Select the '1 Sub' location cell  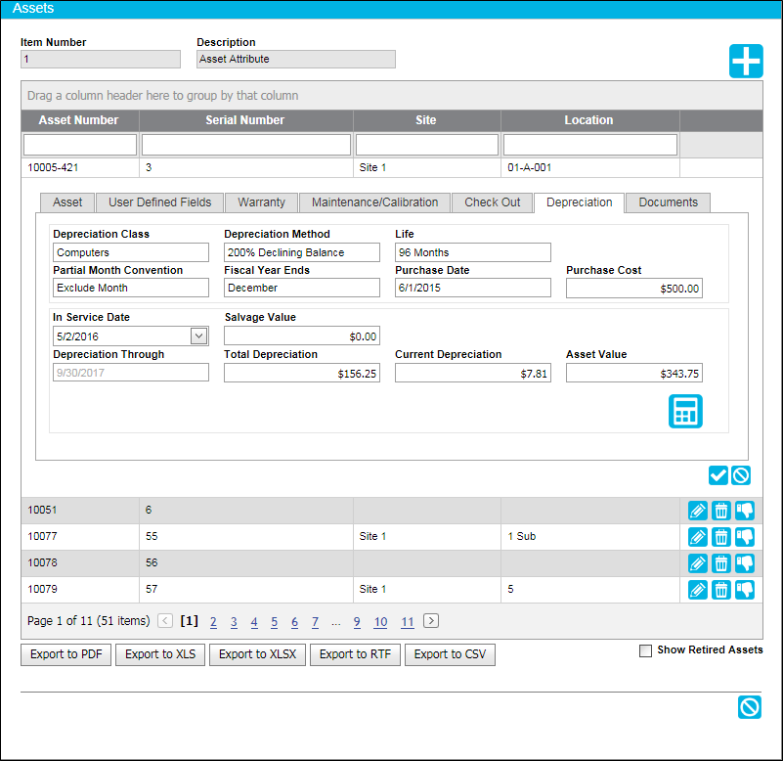(590, 537)
